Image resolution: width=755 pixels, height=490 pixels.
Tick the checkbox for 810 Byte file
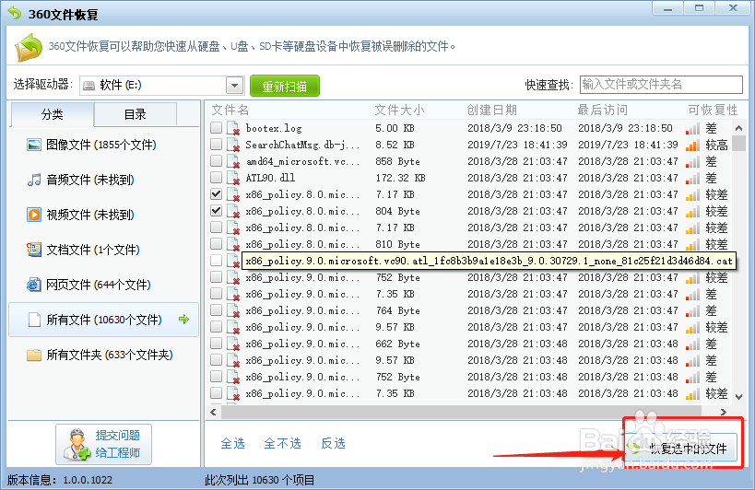[x=217, y=244]
